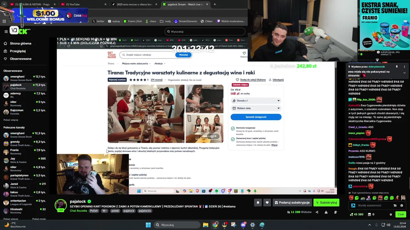Click the green Czat send button
This screenshot has width=410, height=230.
point(401,214)
